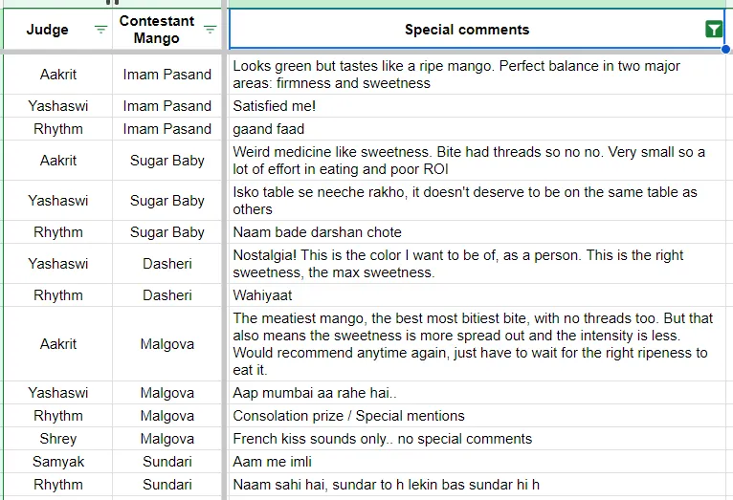Image resolution: width=733 pixels, height=500 pixels.
Task: Click the blue selection handle dot
Action: 725,49
